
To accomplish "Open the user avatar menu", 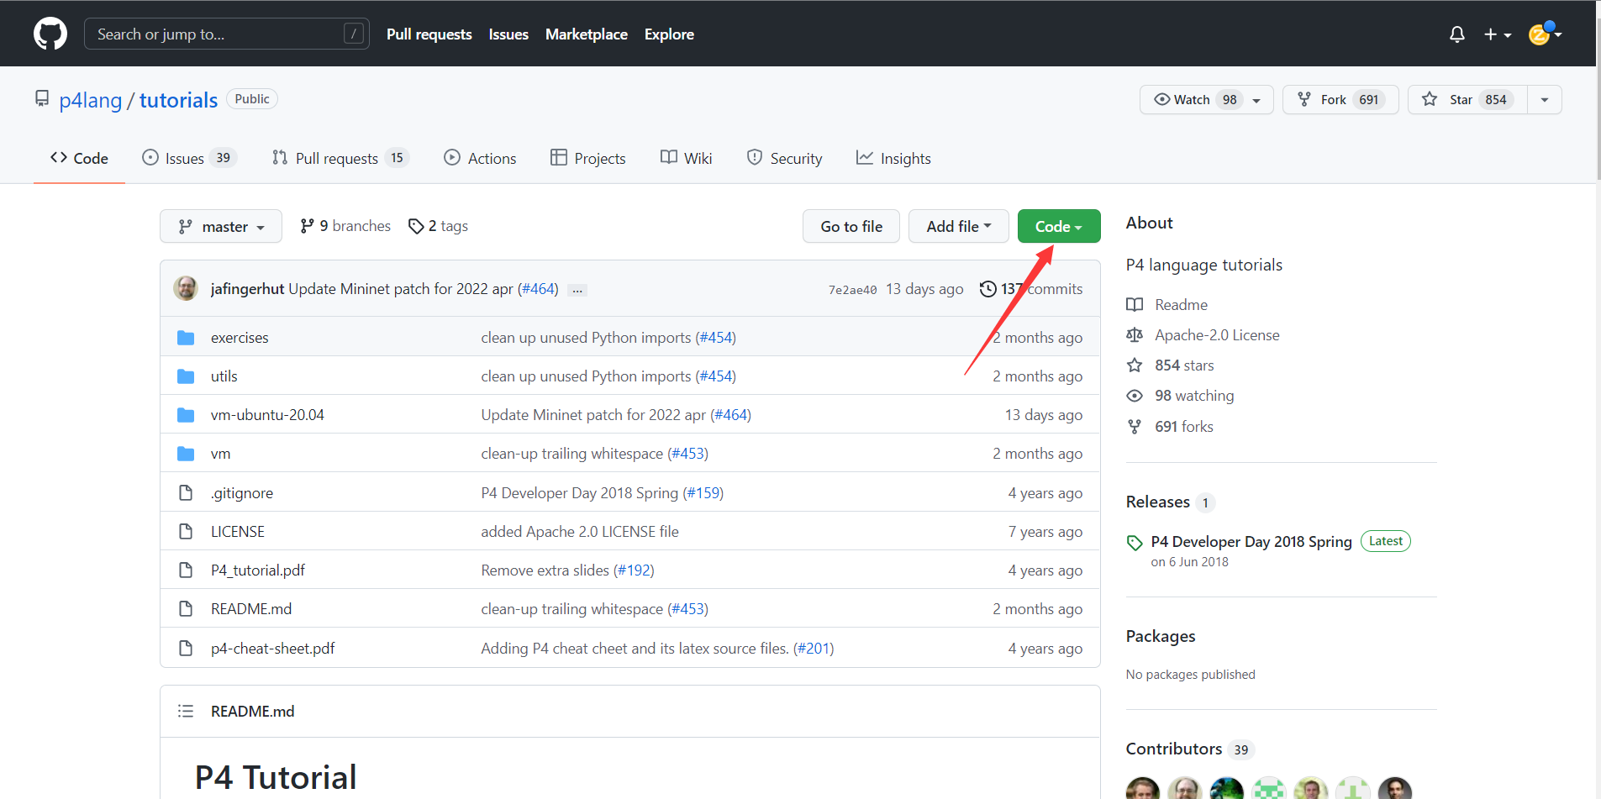I will (x=1545, y=34).
